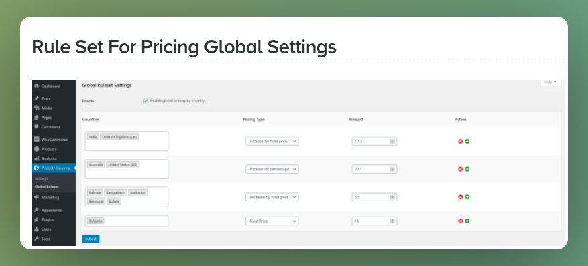This screenshot has height=266, width=588.
Task: Click the Posts pin icon
Action: pyautogui.click(x=36, y=99)
